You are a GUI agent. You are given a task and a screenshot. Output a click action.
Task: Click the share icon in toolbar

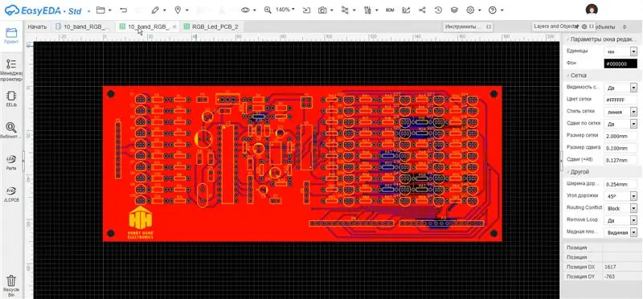coord(422,10)
